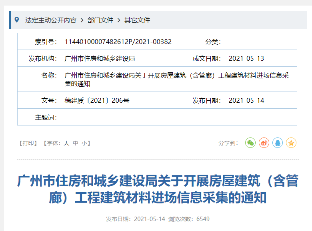Click the 分类 label
The height and width of the screenshot is (231, 312).
click(213, 42)
